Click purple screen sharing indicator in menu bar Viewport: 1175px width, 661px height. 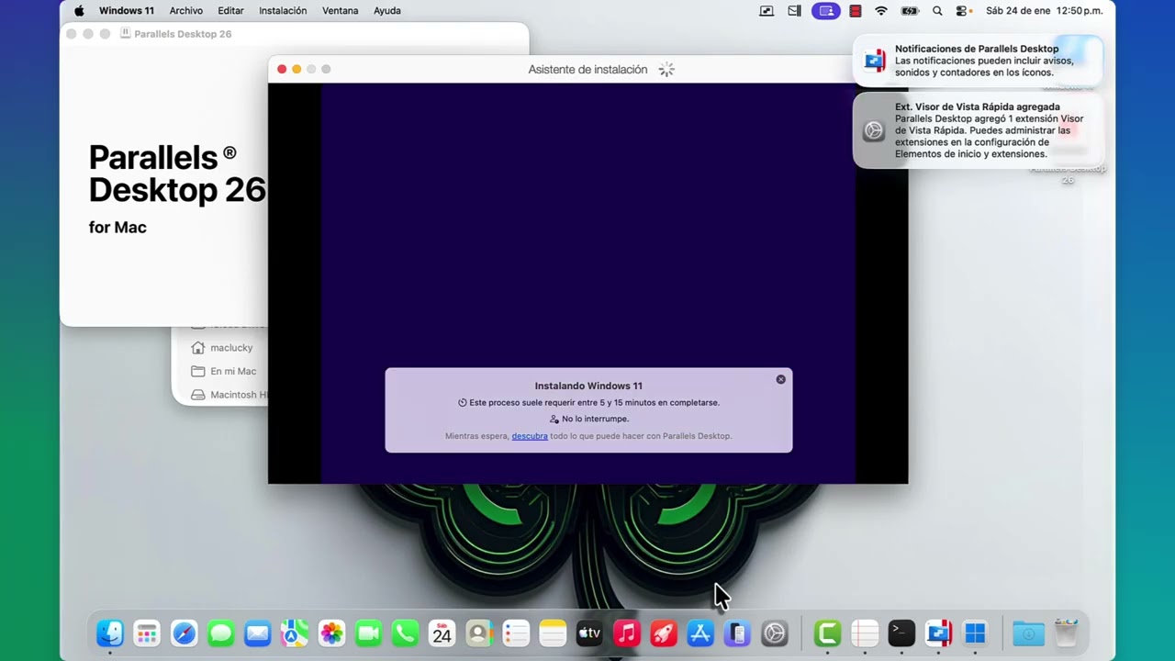[x=826, y=11]
